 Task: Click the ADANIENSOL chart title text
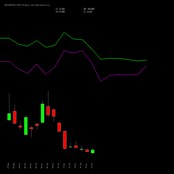pos(27,5)
